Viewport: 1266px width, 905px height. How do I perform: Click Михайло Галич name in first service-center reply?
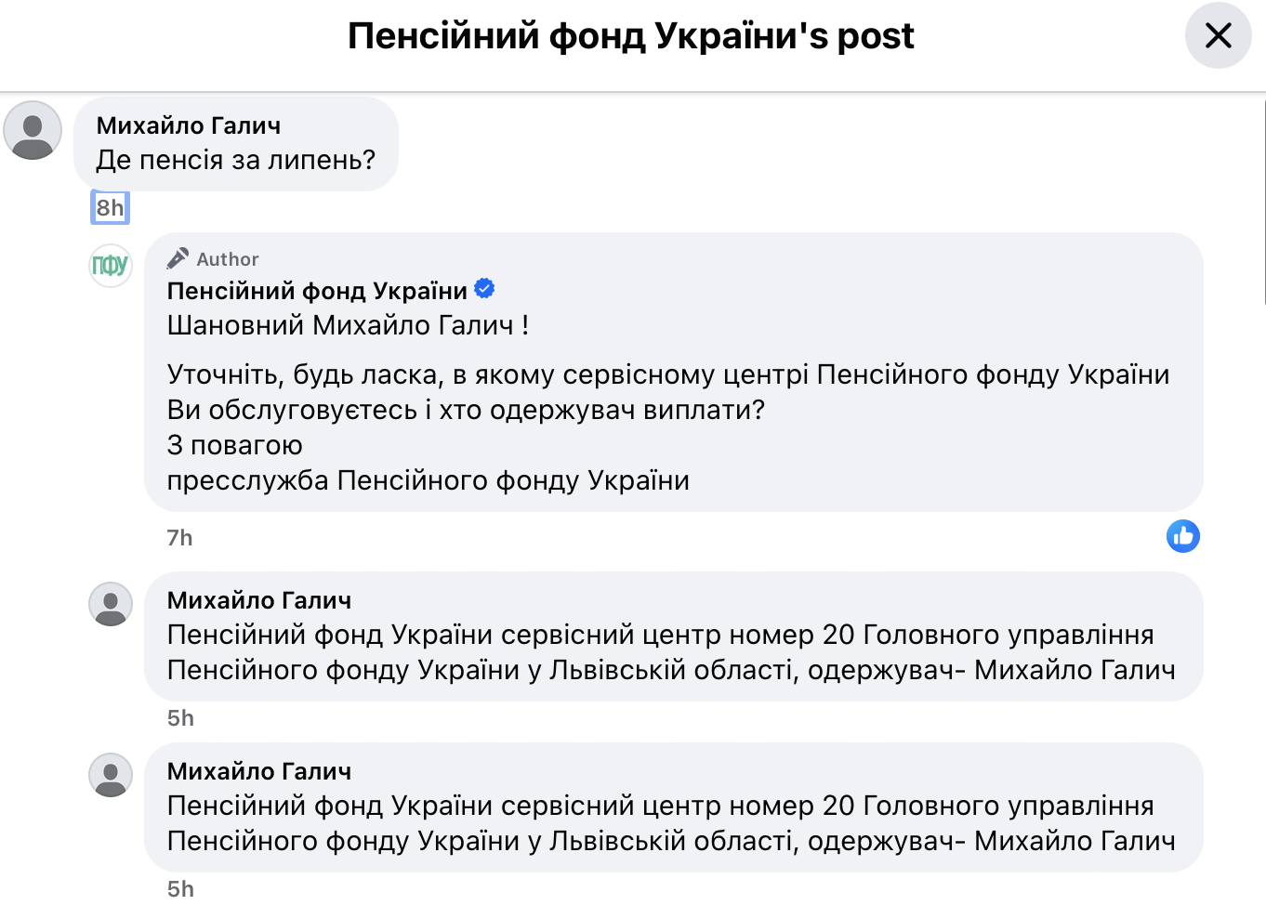pyautogui.click(x=259, y=600)
